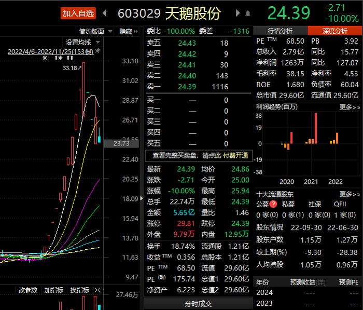Click 卖二 price 24.40
The image size is (363, 310).
(187, 76)
